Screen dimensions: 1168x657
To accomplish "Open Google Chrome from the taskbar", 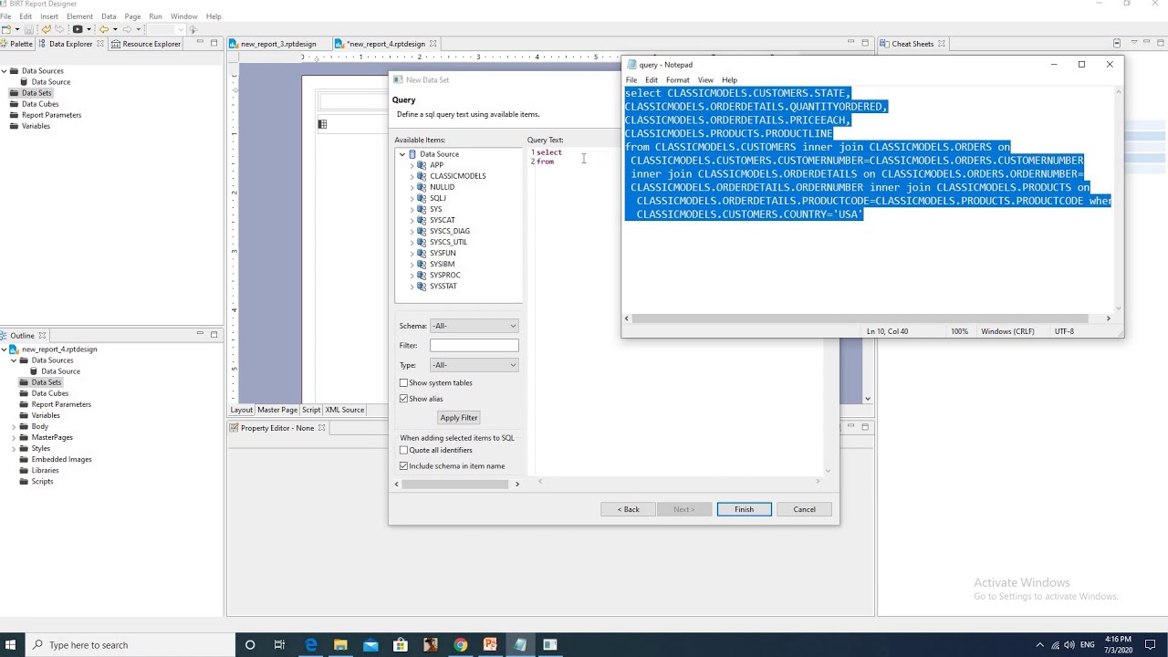I will point(461,645).
